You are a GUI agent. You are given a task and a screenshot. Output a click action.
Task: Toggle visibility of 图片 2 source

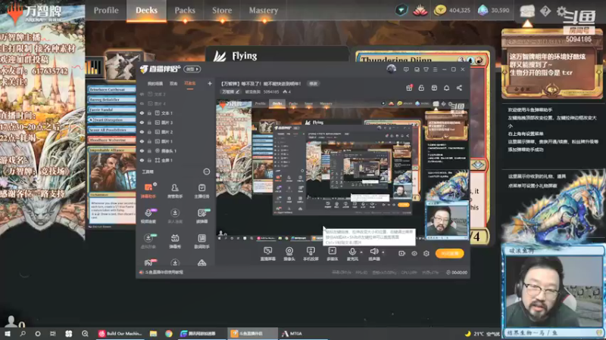pos(142,131)
